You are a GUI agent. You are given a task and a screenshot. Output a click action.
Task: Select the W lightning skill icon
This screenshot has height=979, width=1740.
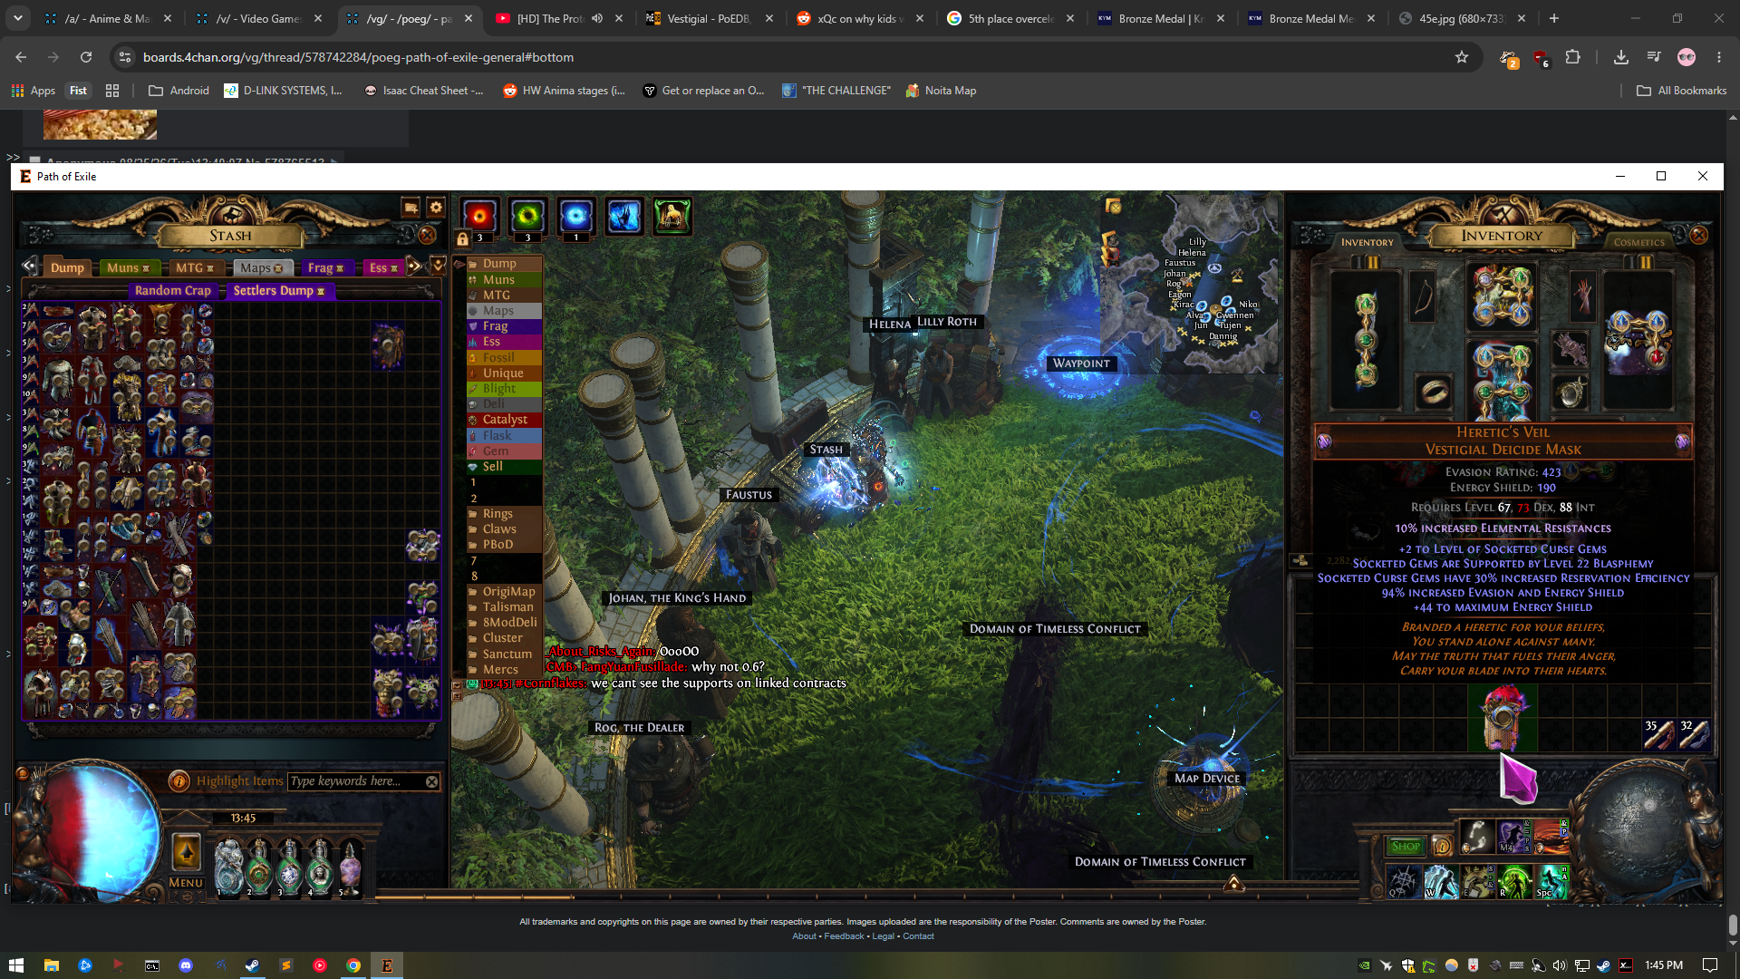pos(1441,881)
